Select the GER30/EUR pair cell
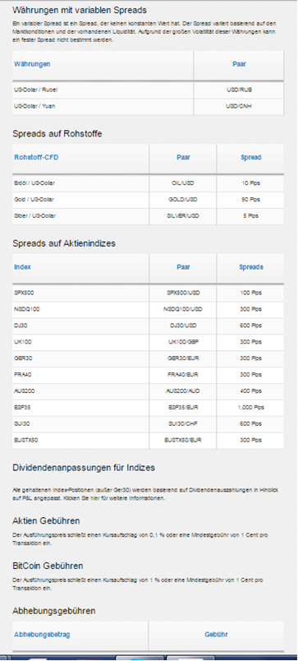 pos(183,358)
